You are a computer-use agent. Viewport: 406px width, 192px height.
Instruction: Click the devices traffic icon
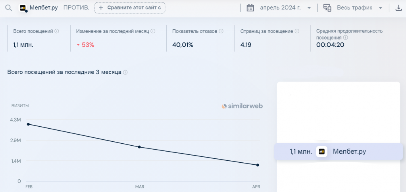327,8
